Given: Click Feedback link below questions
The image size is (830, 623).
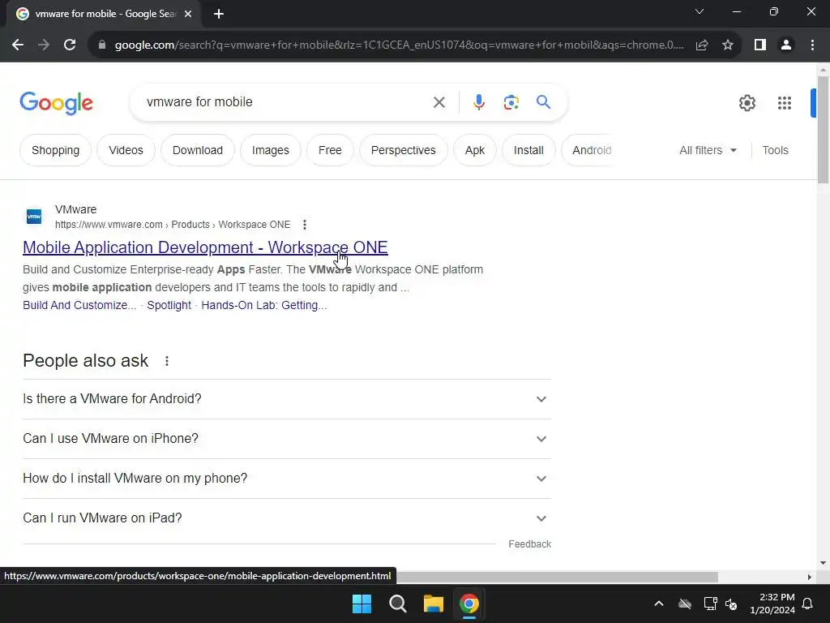Looking at the screenshot, I should tap(530, 544).
